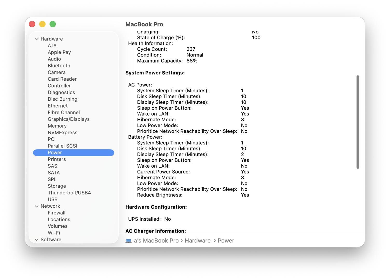This screenshot has width=390, height=280.
Task: Open the Storage sidebar item
Action: (57, 186)
